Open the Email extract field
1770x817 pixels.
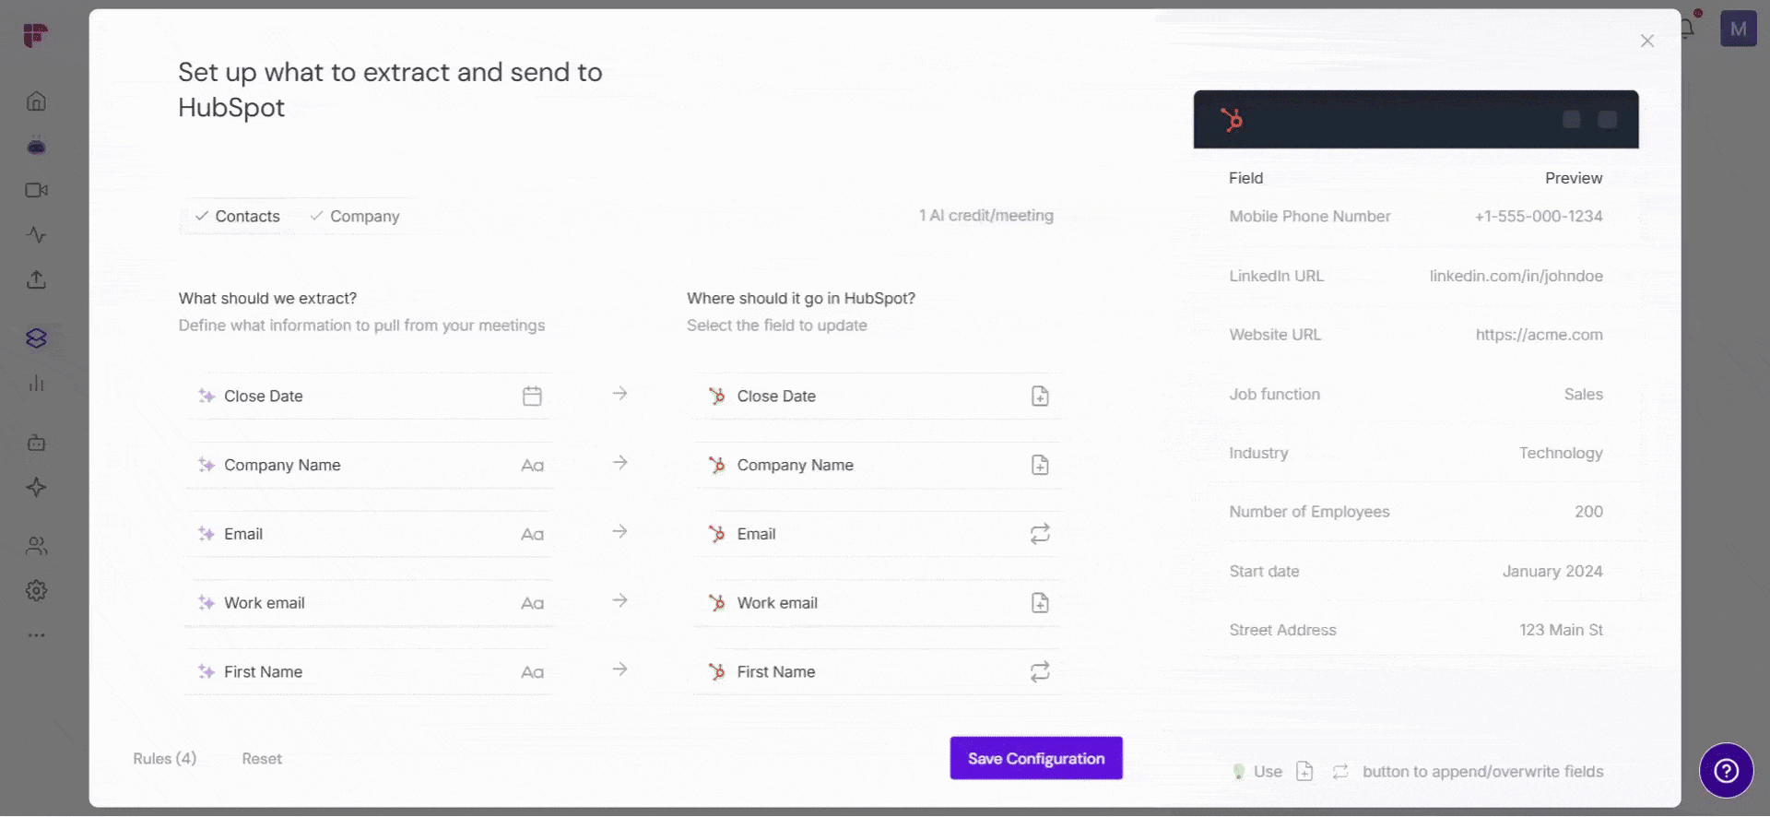coord(369,535)
